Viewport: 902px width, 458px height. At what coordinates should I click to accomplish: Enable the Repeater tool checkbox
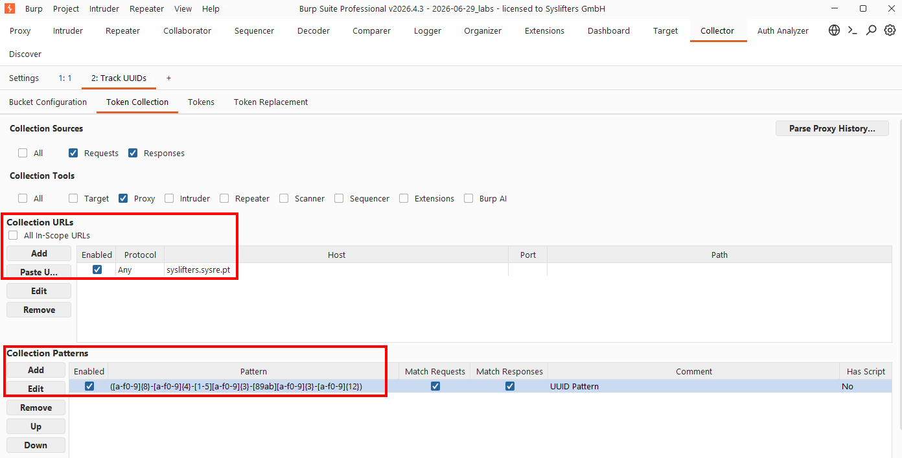point(224,198)
